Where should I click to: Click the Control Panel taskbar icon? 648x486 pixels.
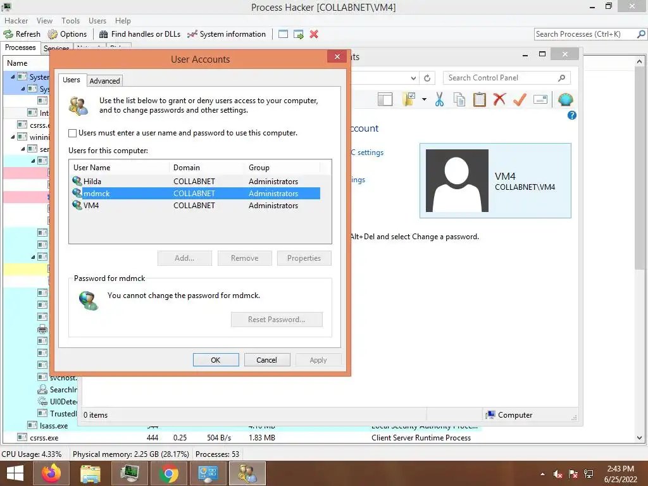click(x=208, y=473)
